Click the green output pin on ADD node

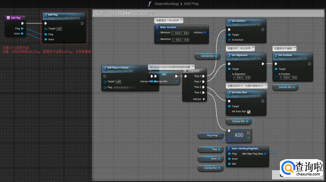pos(248,138)
